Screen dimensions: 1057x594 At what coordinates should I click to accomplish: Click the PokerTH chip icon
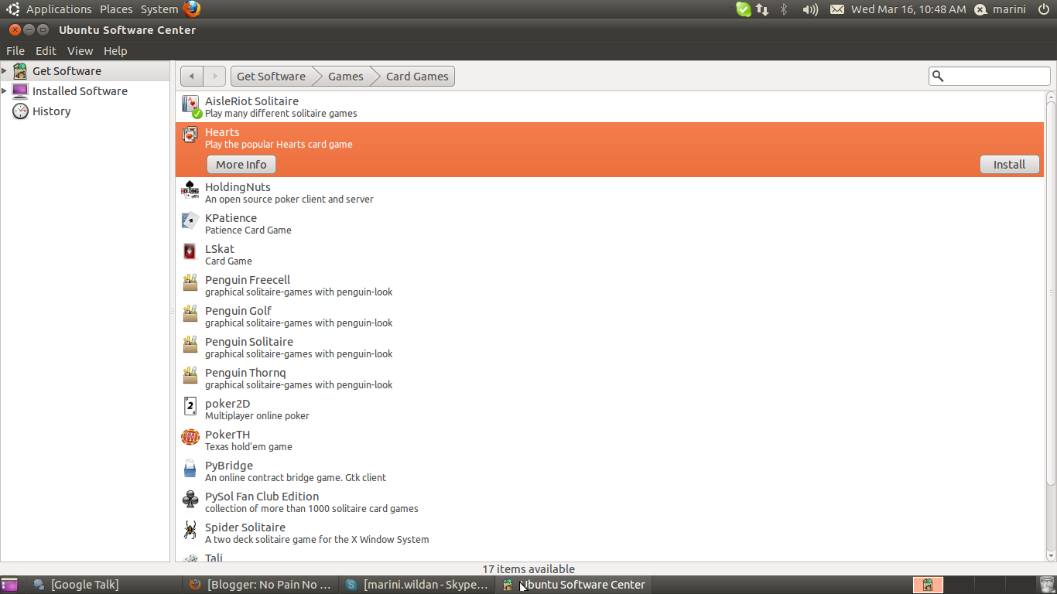(x=190, y=437)
